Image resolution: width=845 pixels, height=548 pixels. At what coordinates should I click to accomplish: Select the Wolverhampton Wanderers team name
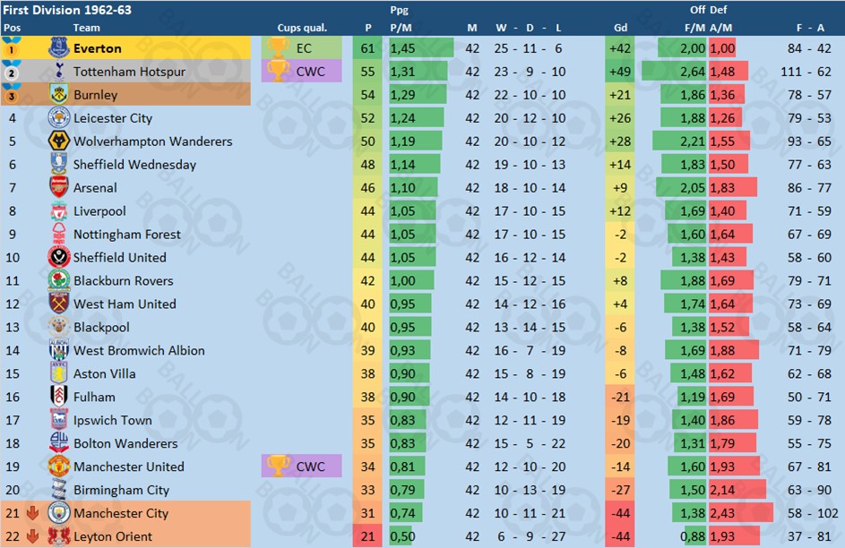click(x=152, y=141)
